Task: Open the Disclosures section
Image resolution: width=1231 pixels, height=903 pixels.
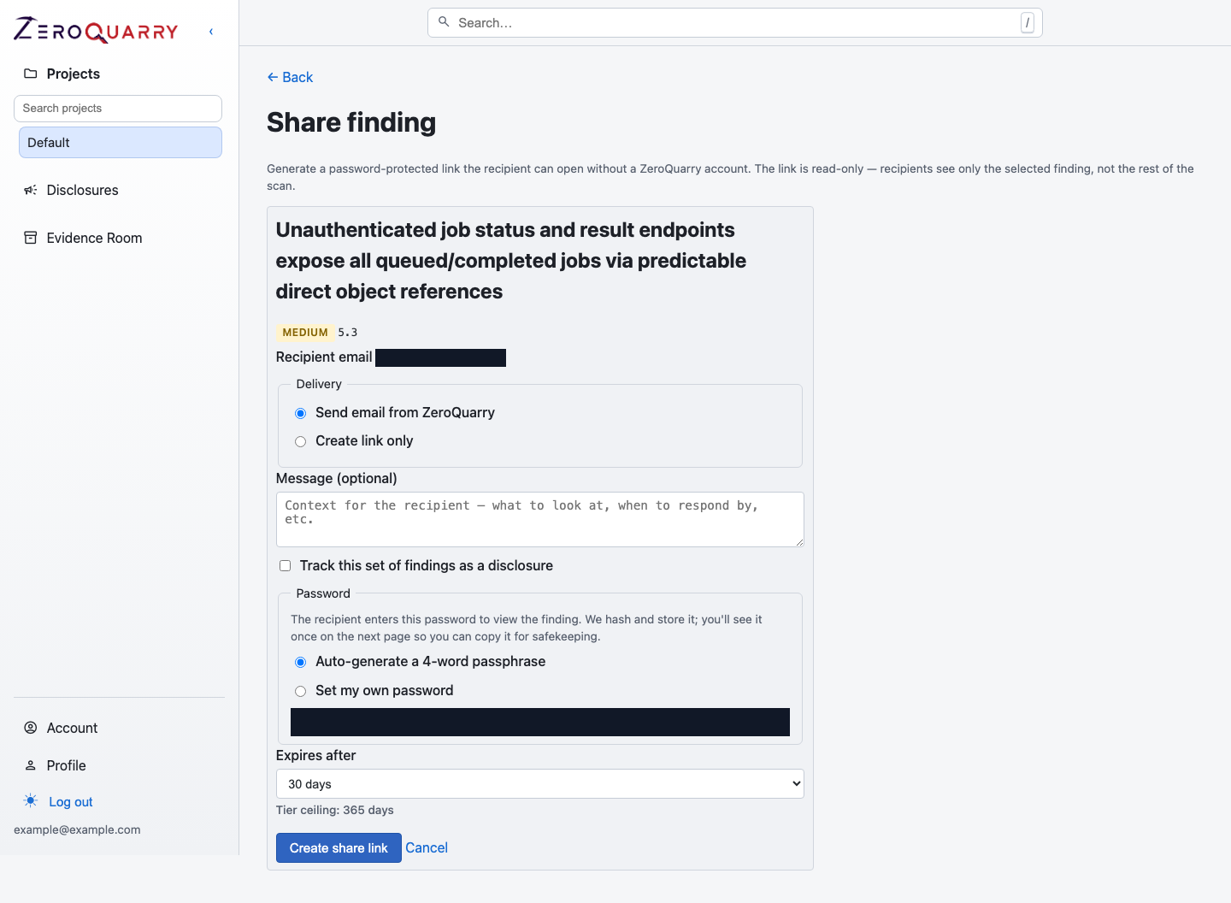Action: click(x=82, y=190)
